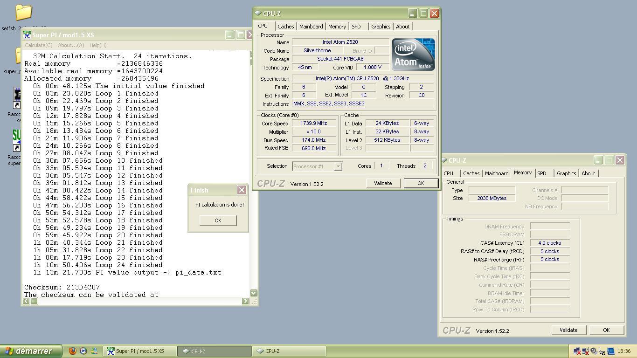The image size is (637, 358).
Task: Click the tray clock showing 18:36
Action: 624,351
